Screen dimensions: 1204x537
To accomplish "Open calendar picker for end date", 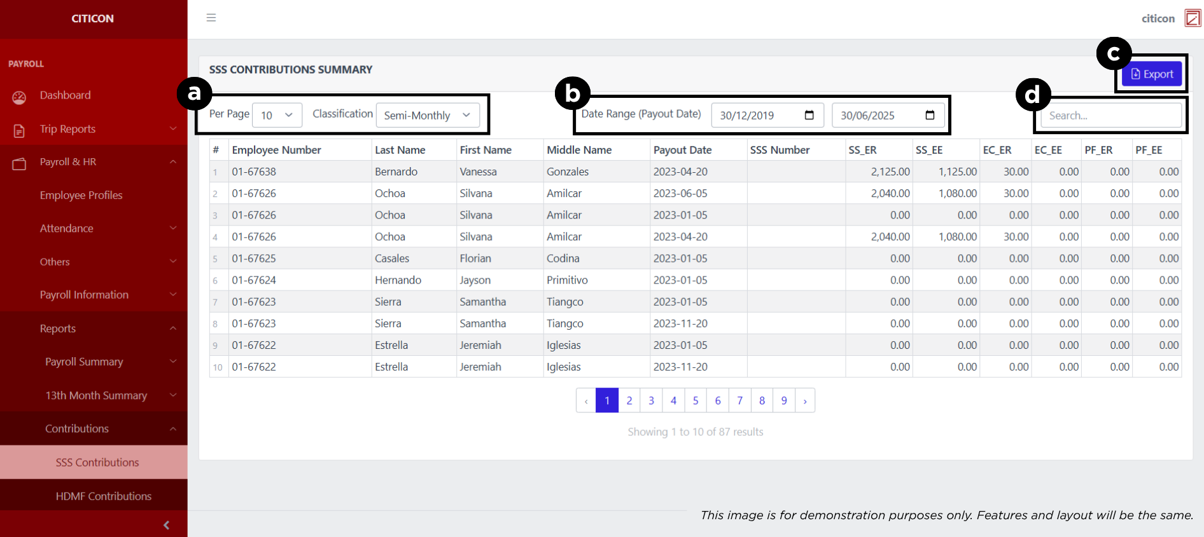I will (930, 115).
